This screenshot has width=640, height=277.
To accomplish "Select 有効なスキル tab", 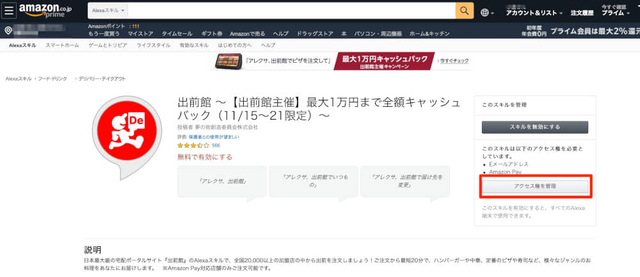I will pos(194,45).
